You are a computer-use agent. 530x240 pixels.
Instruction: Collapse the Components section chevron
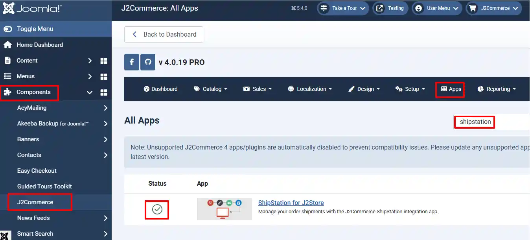(90, 92)
